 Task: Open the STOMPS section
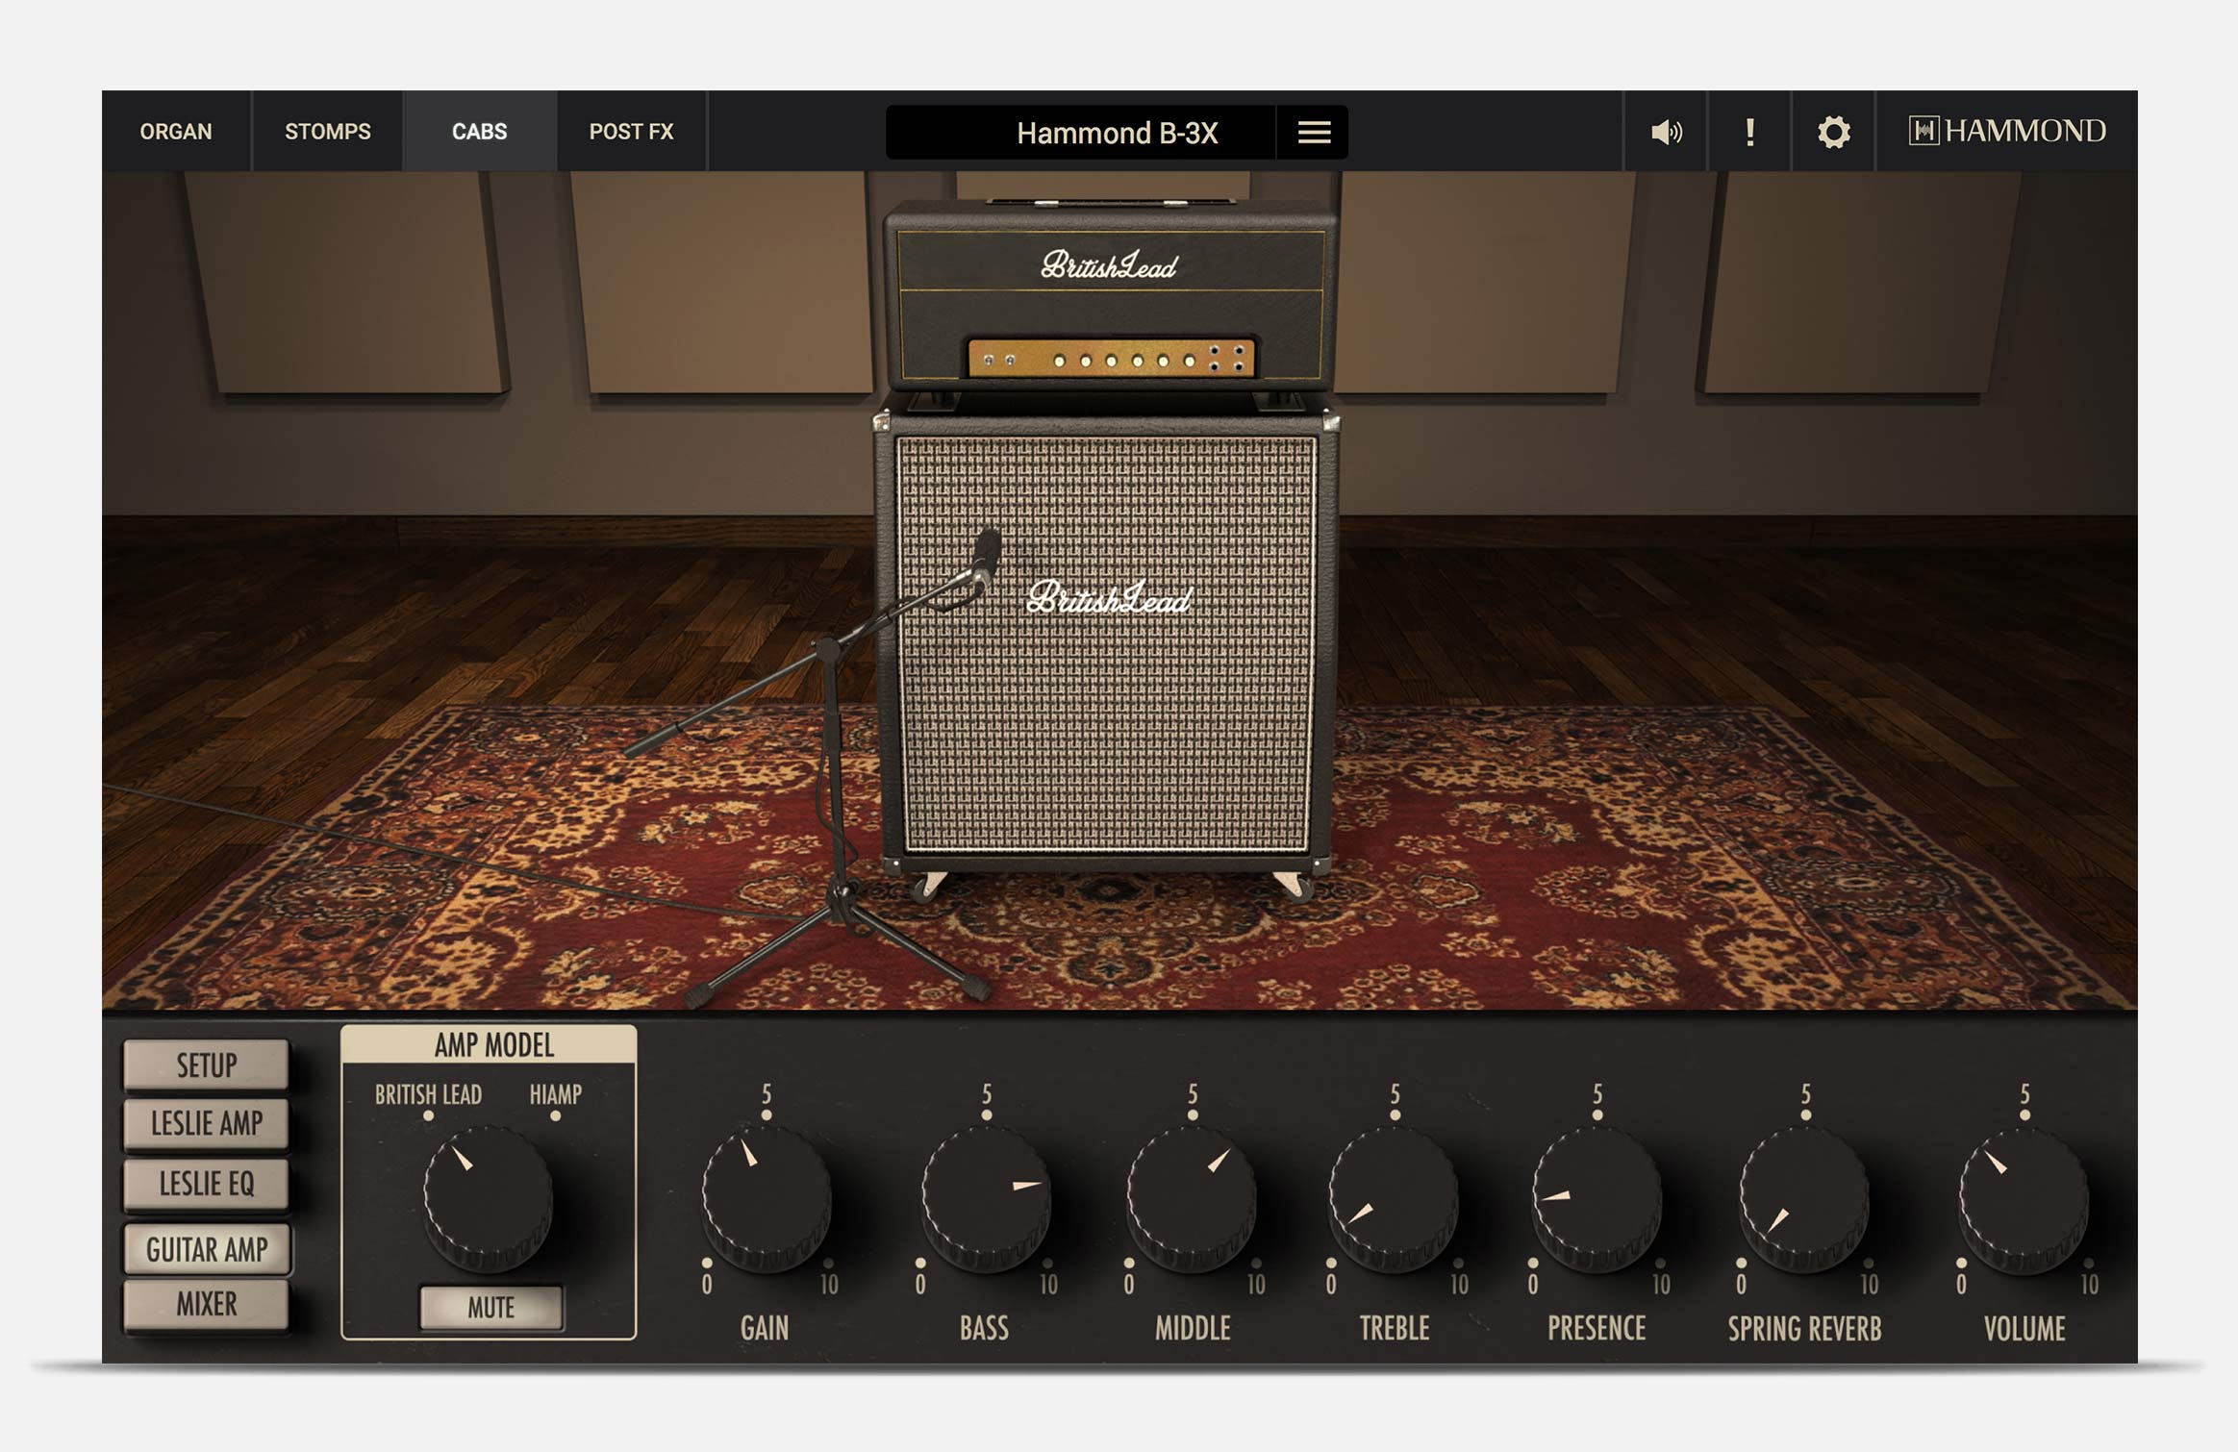point(327,132)
